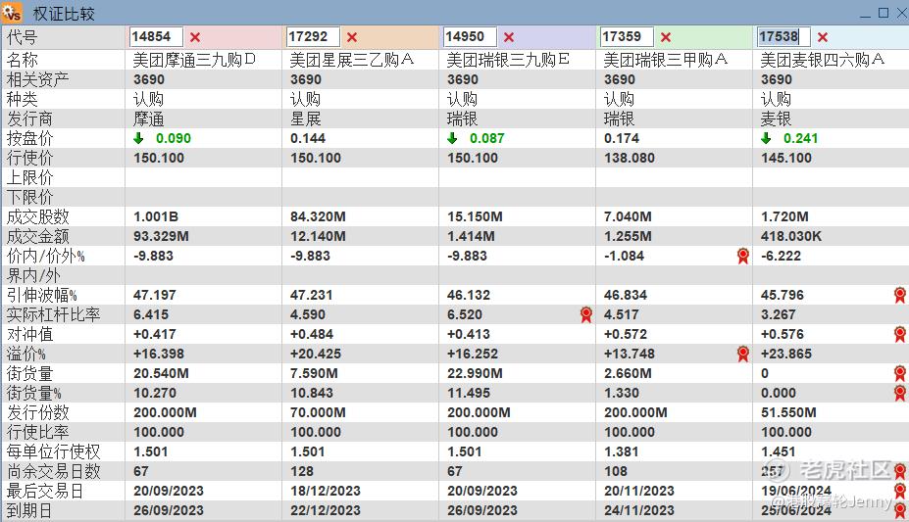
Task: Click red ribbon badge beside -1.084 moneyness value
Action: point(742,256)
